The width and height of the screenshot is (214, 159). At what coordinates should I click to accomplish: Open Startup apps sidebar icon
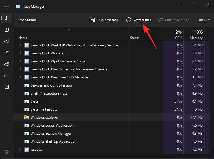click(7, 52)
